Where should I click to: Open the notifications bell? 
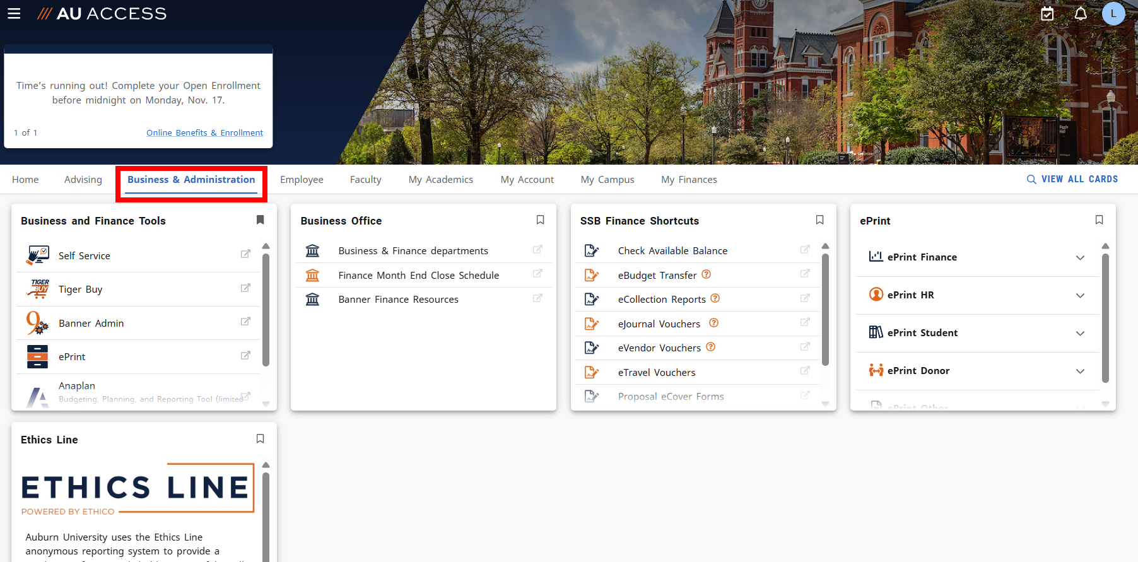coord(1081,13)
